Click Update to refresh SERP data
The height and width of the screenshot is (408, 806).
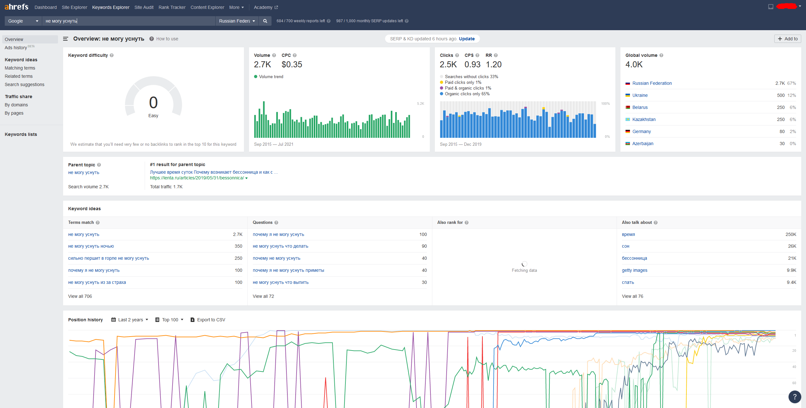467,39
